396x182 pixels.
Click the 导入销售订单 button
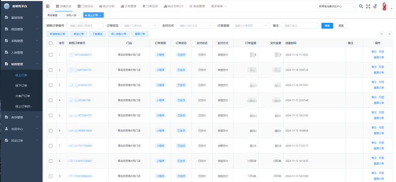pyautogui.click(x=118, y=34)
